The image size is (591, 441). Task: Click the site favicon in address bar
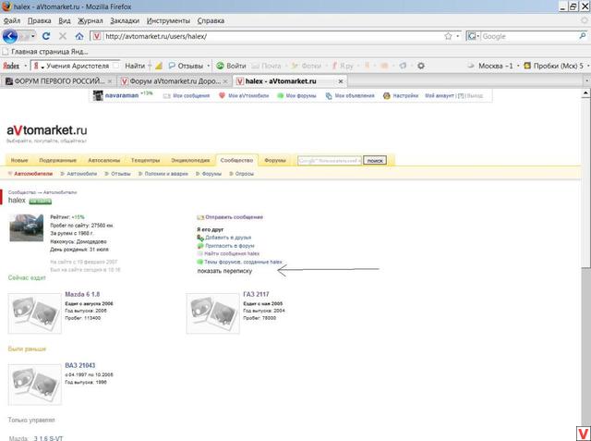pyautogui.click(x=97, y=36)
